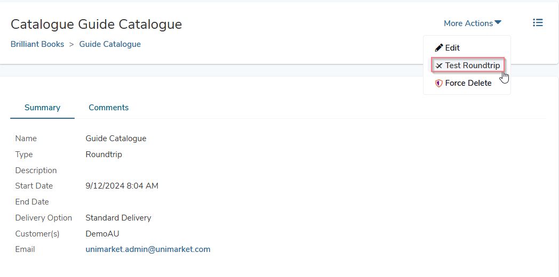
Task: Click the Standard Delivery option text
Action: [118, 218]
